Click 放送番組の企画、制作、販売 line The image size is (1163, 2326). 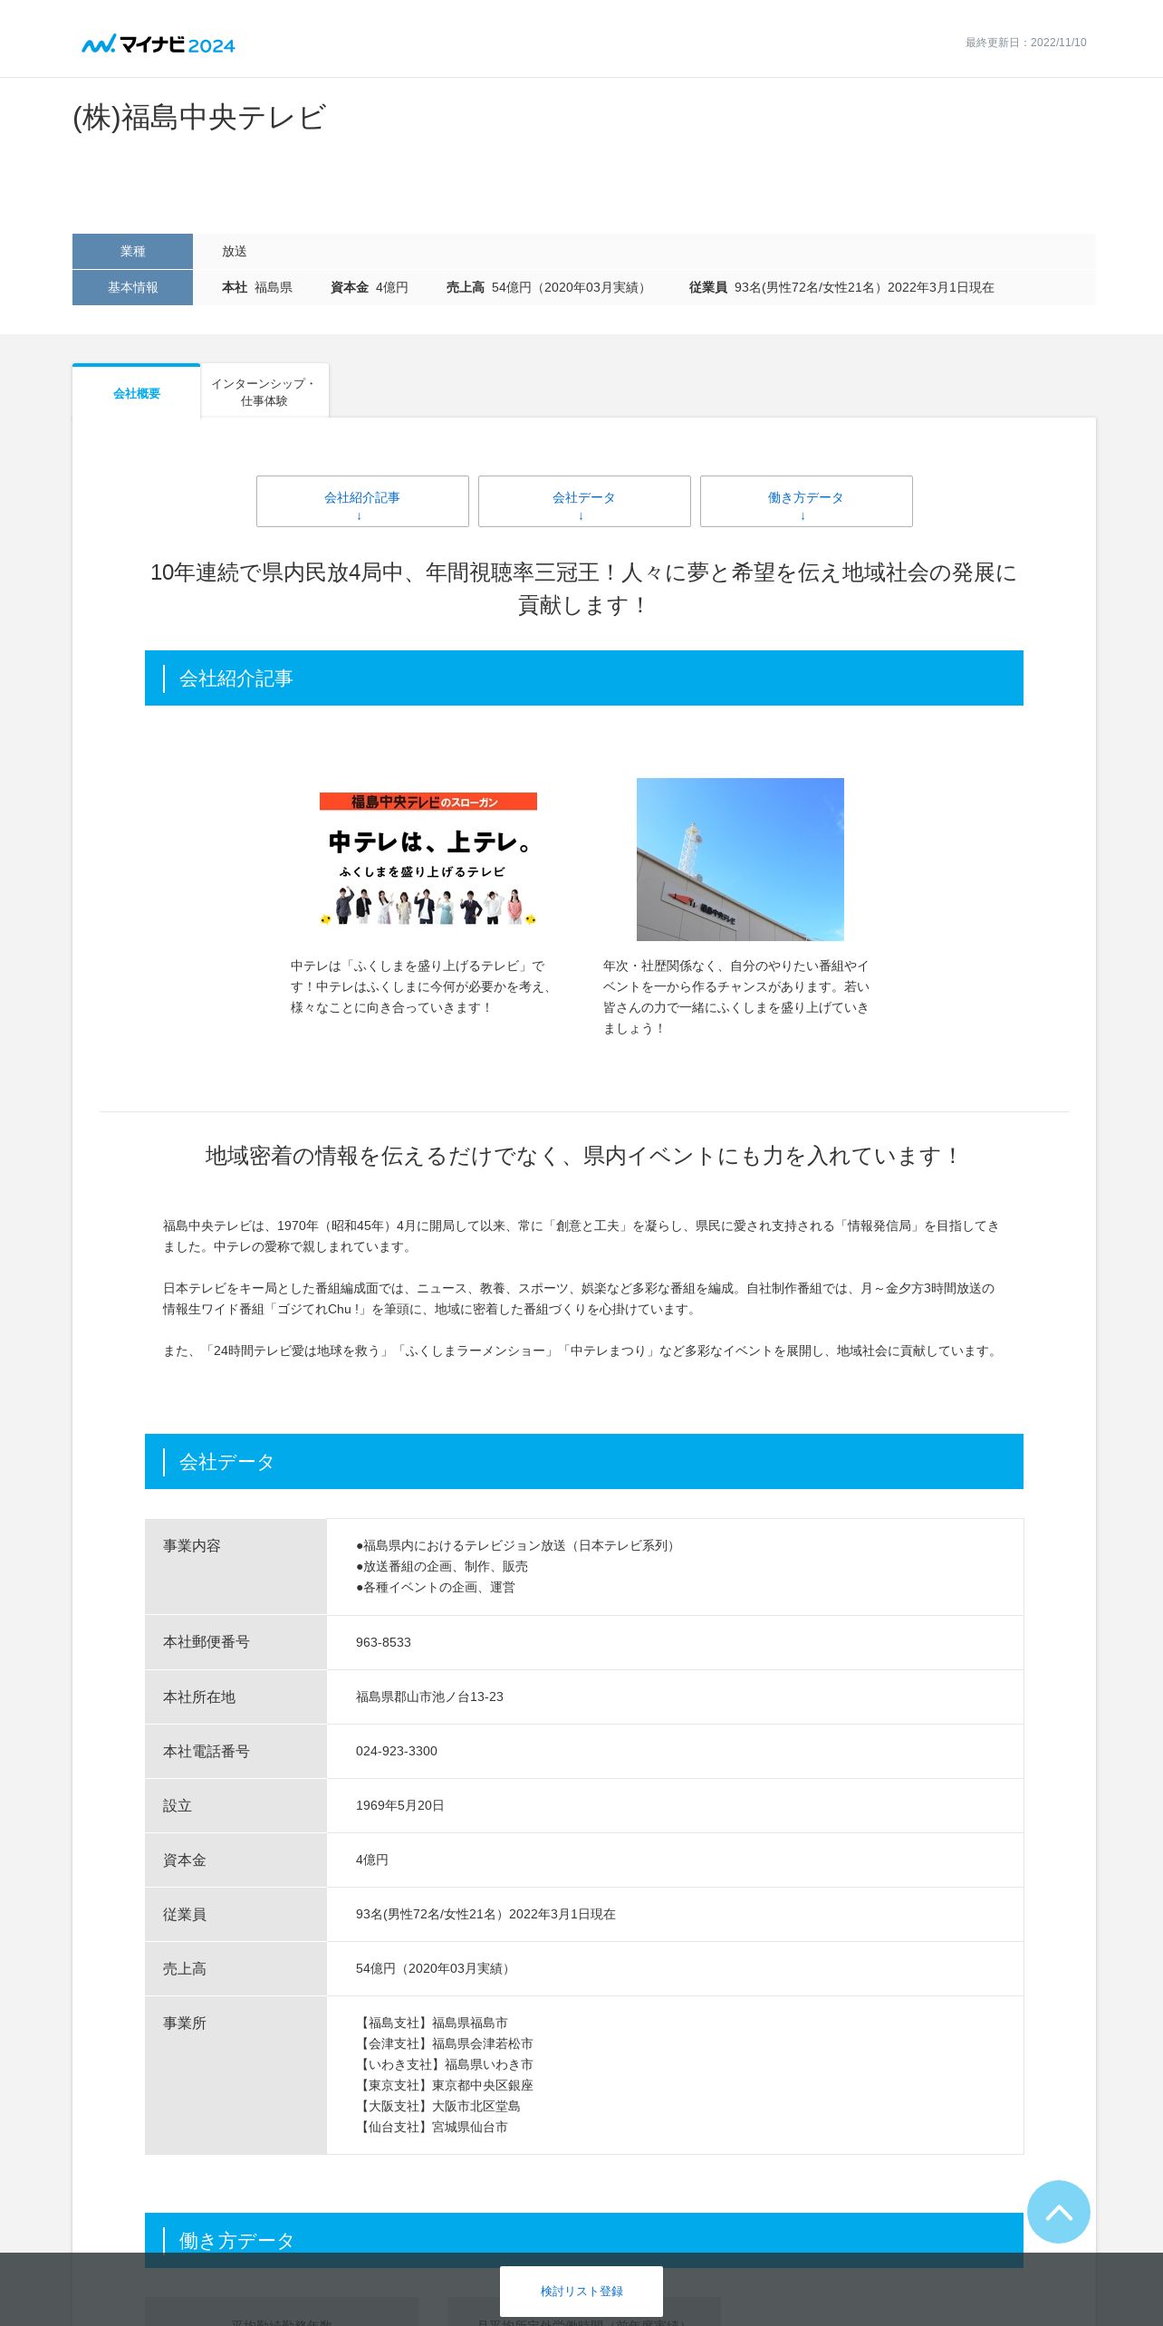[x=442, y=1566]
